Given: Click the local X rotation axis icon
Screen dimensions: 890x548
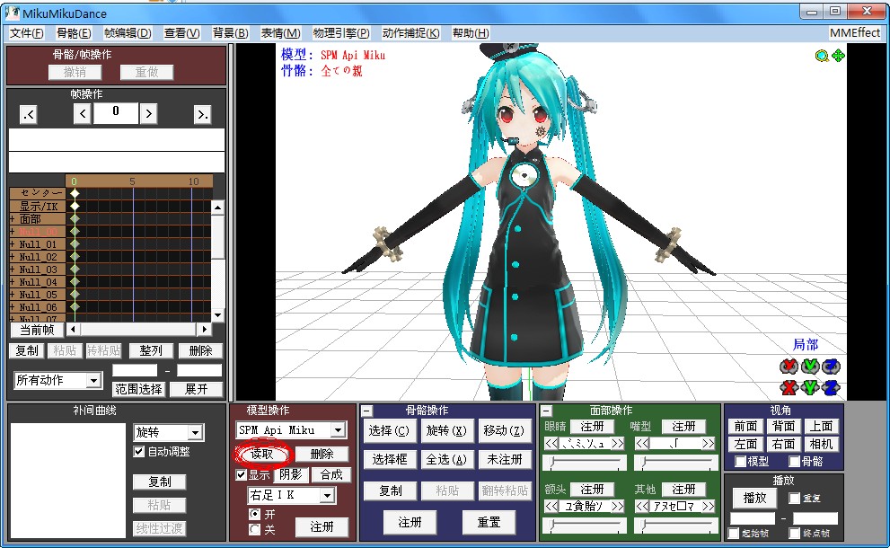Looking at the screenshot, I should tap(789, 367).
